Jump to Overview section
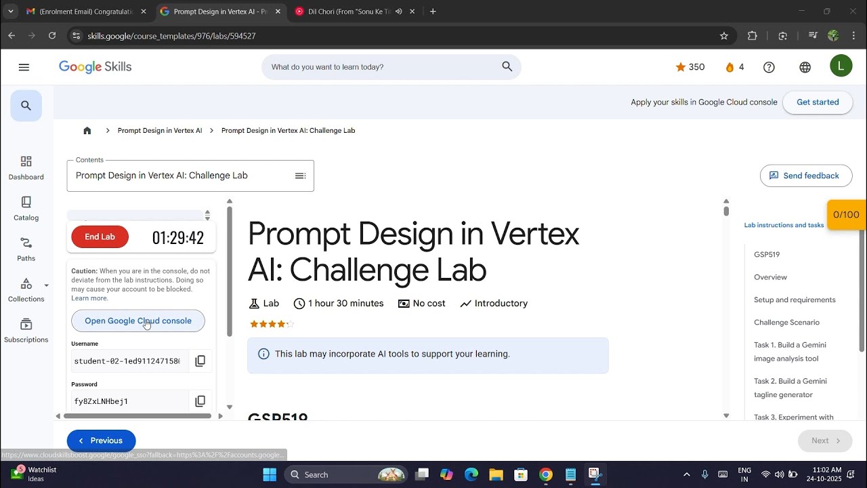 (x=770, y=277)
